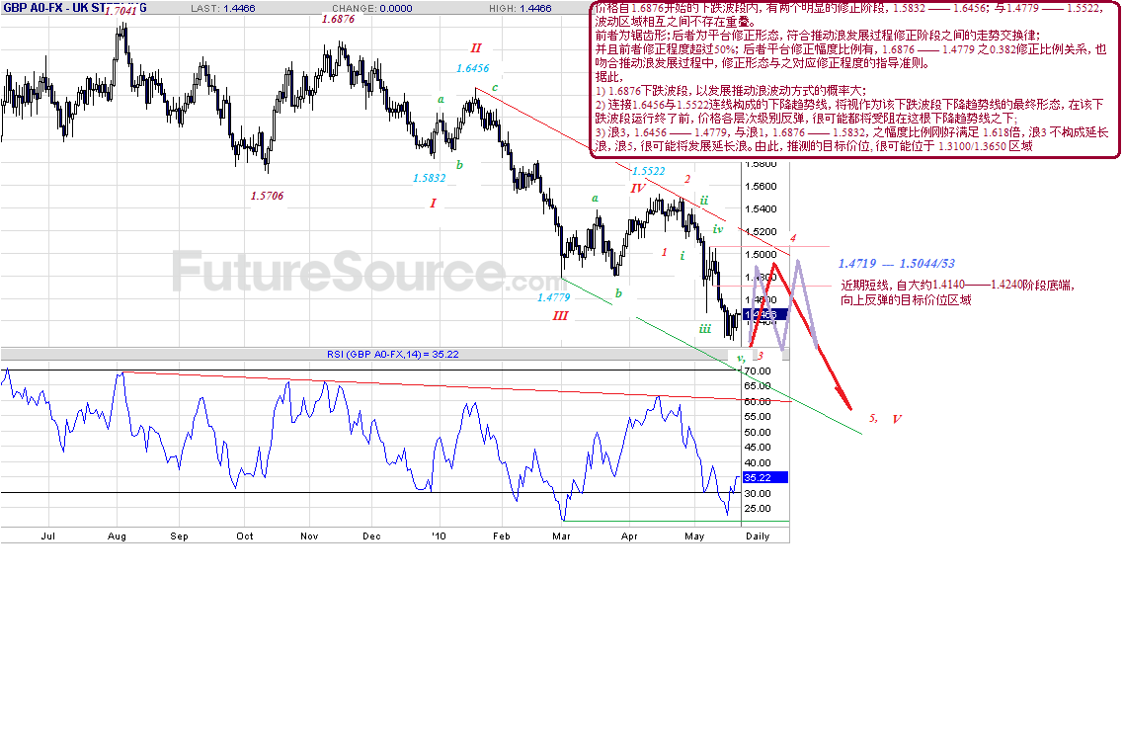
Task: Click the Mar month label
Action: pos(561,536)
